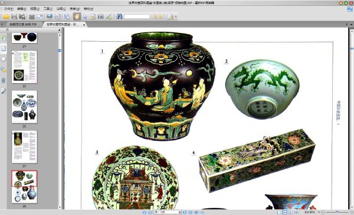Screen dimensions: 354x215
Task: Open the third menu 视图 in menu bar
Action: (x=35, y=9)
